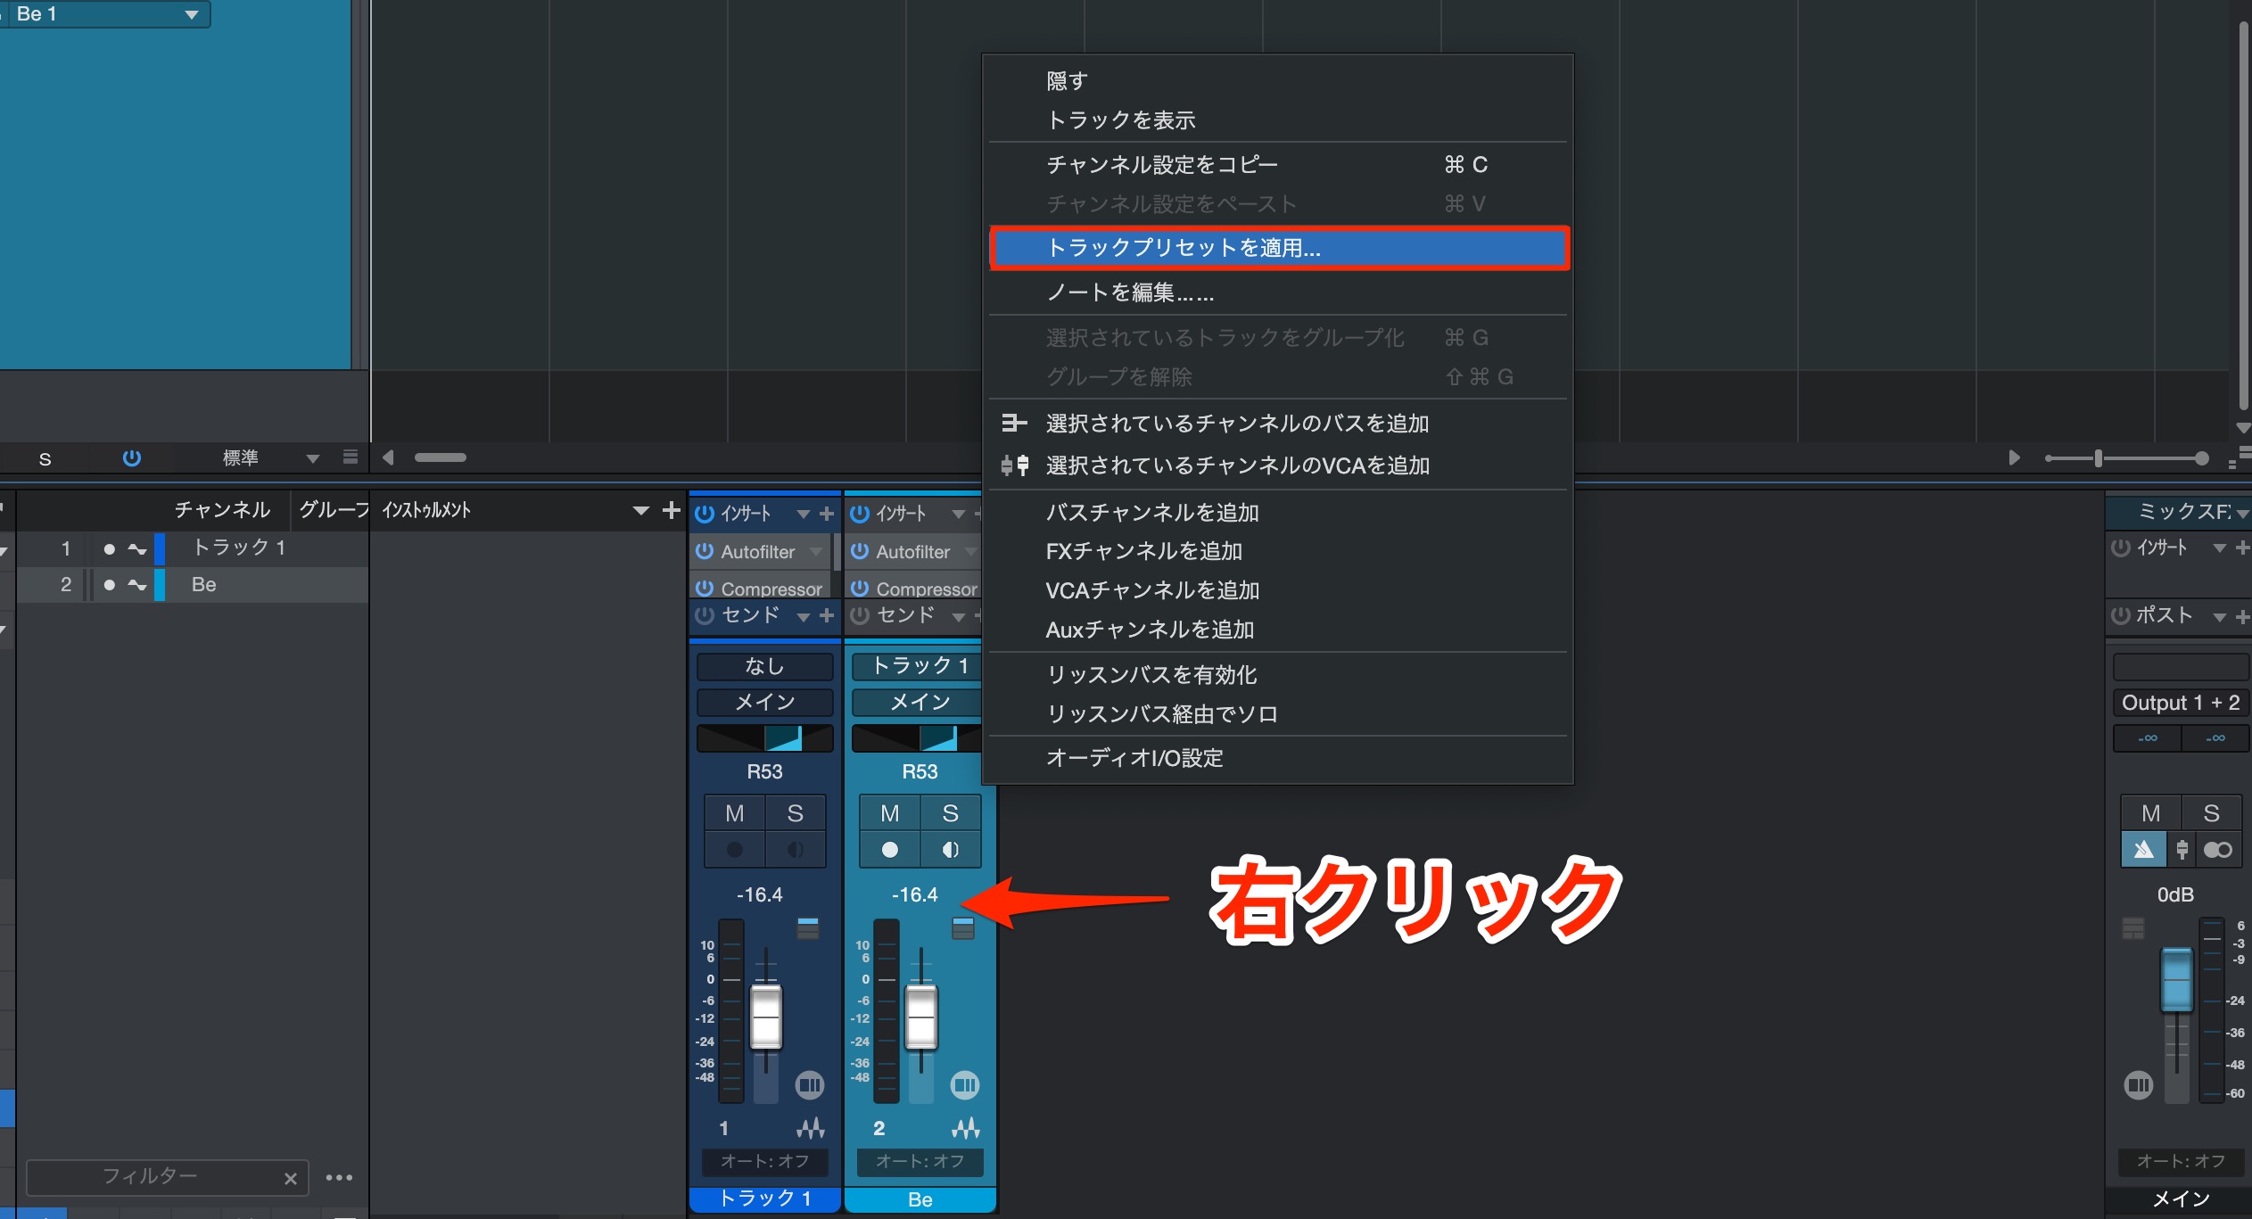Solo the Be channel in the mixer
Screen dimensions: 2252x1219
point(951,813)
